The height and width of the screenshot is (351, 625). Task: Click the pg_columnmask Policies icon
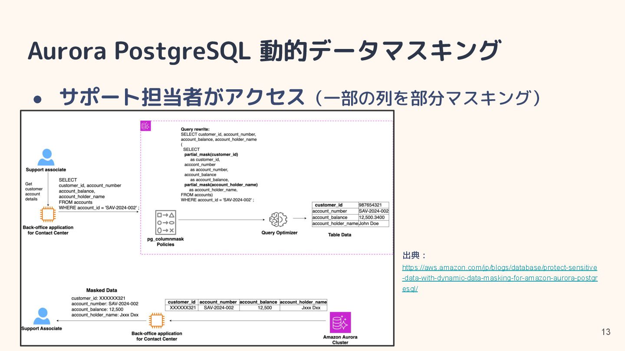click(165, 222)
